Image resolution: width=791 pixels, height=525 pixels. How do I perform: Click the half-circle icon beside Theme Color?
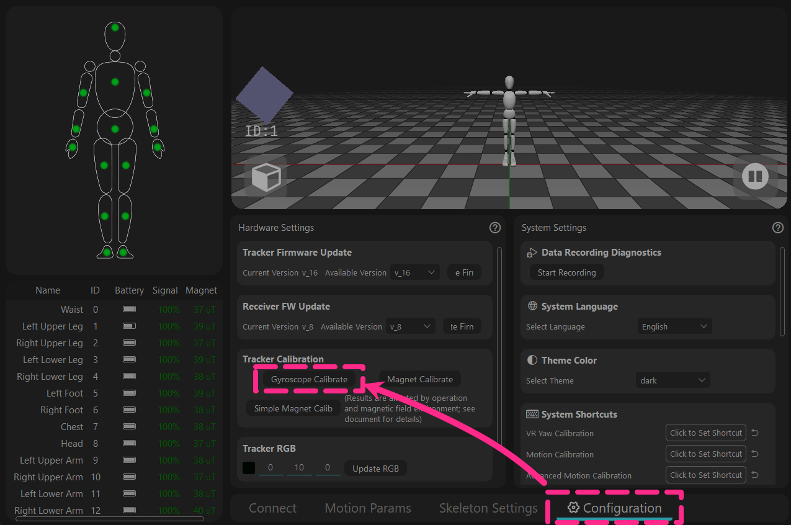pos(532,360)
